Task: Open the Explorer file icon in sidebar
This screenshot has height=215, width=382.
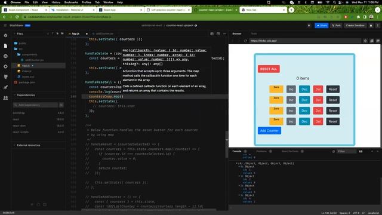Action: [5, 46]
